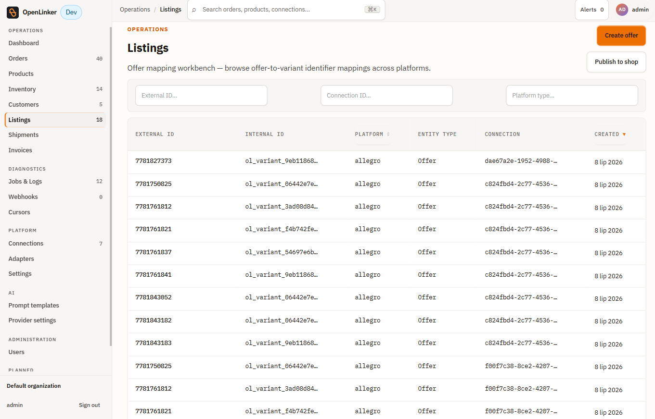Focus the External ID filter field
Image resolution: width=655 pixels, height=419 pixels.
201,96
